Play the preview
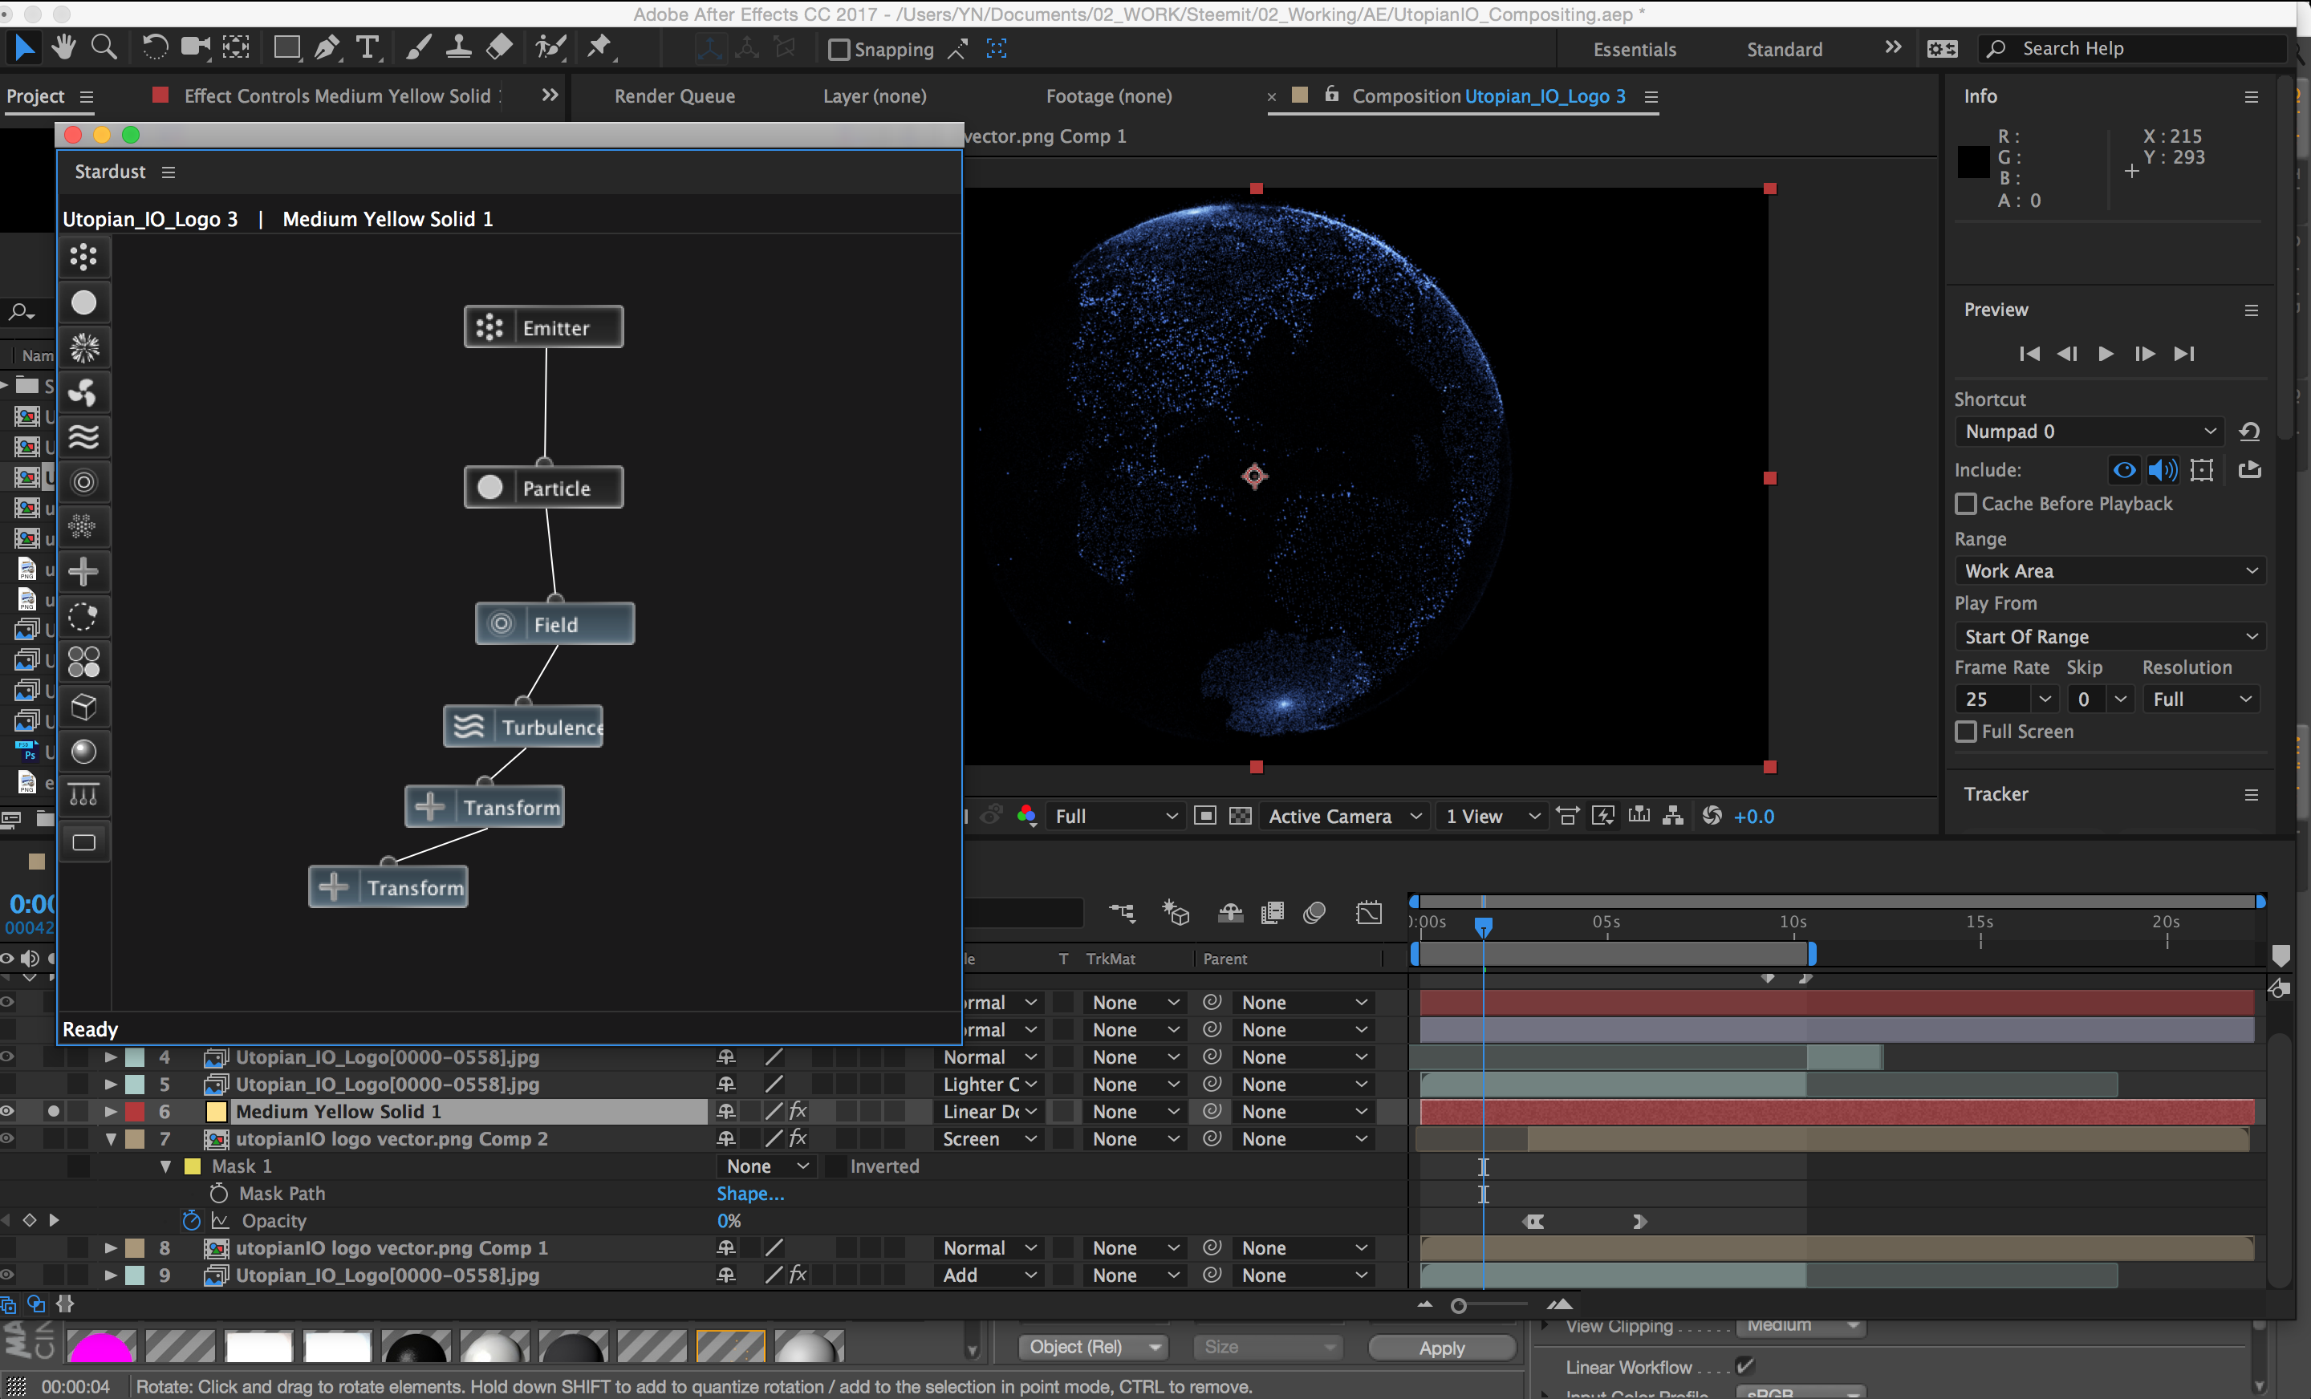The width and height of the screenshot is (2311, 1399). [x=2106, y=354]
